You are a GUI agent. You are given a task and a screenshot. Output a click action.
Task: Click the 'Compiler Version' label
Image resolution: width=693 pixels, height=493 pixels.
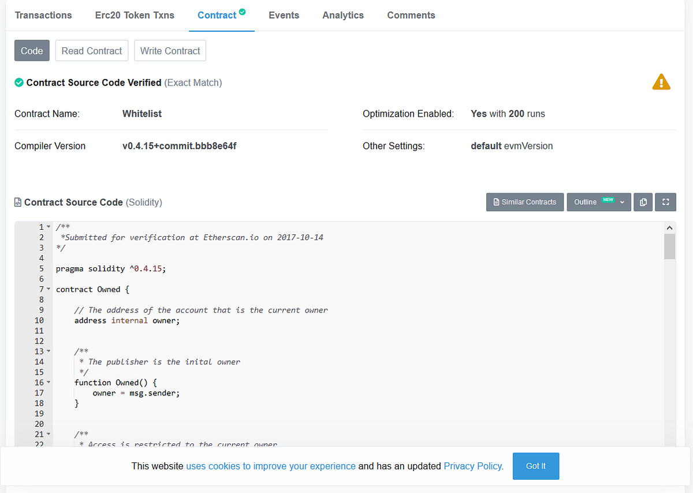(50, 146)
